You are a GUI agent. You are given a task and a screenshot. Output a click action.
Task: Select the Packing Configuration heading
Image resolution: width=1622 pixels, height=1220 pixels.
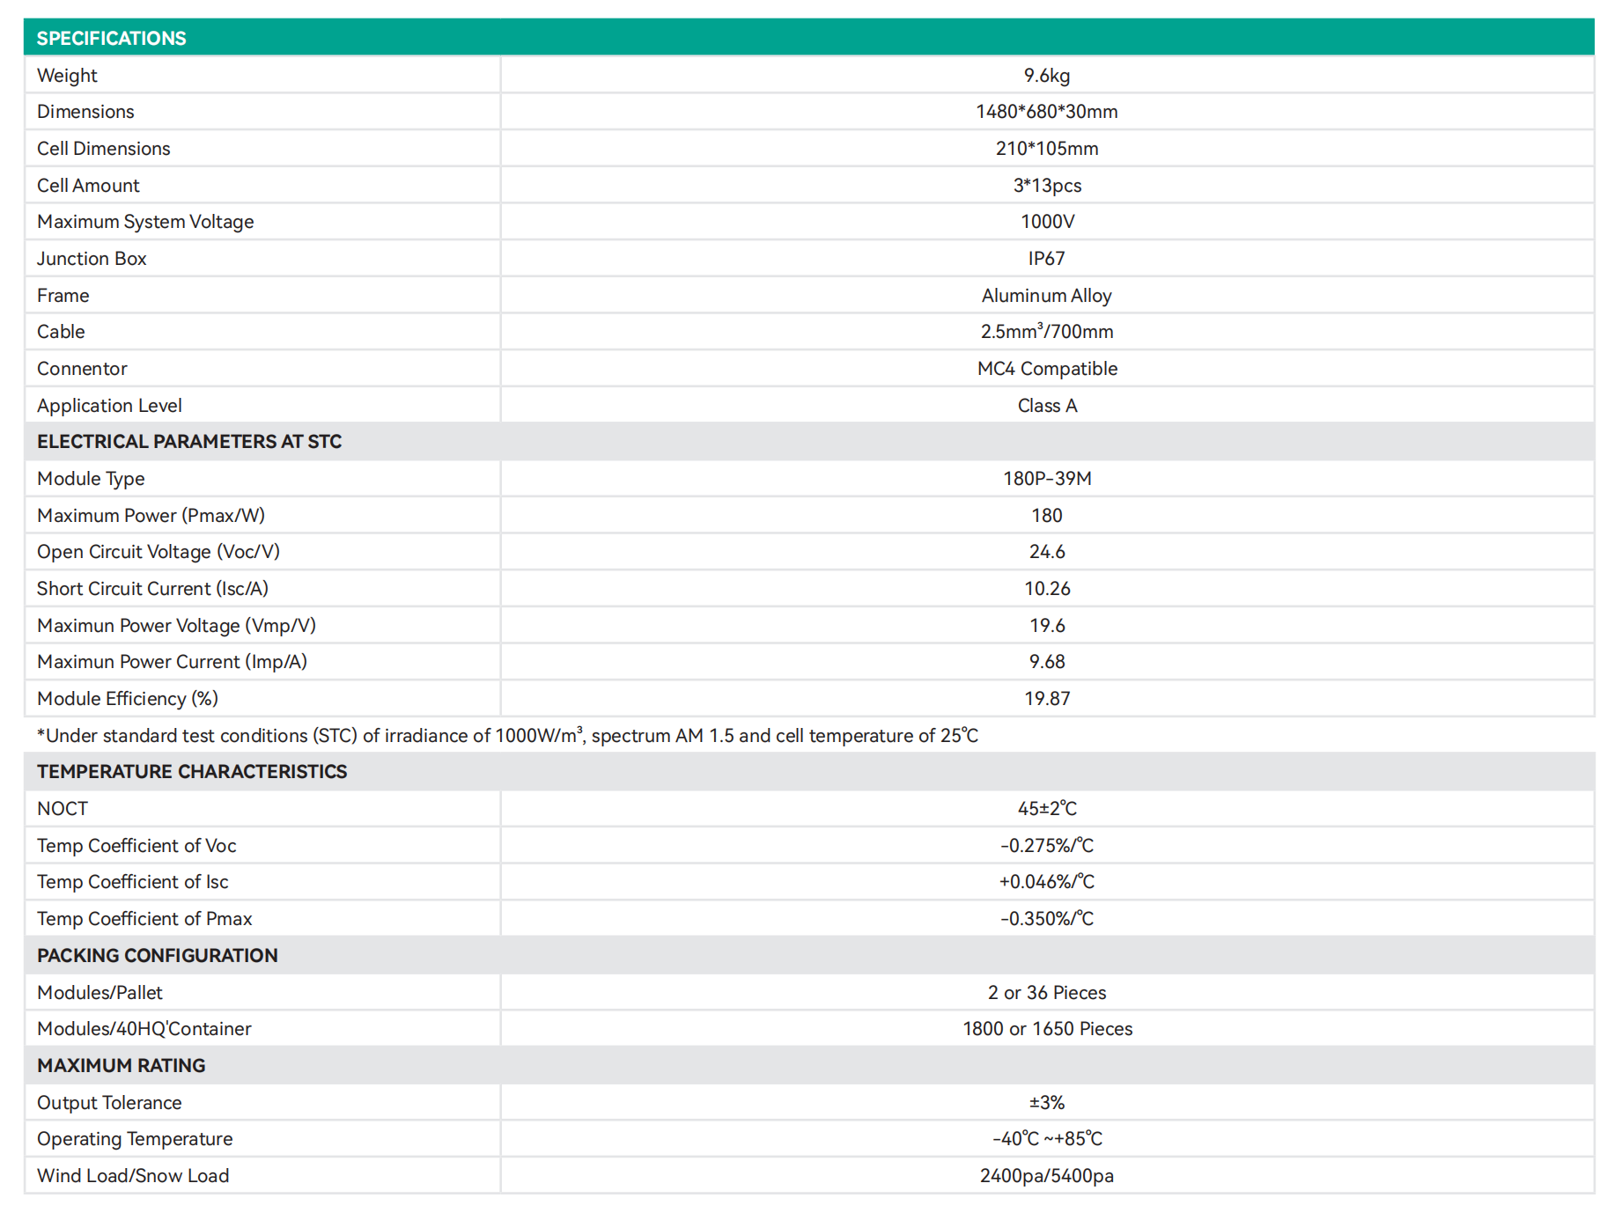point(158,956)
